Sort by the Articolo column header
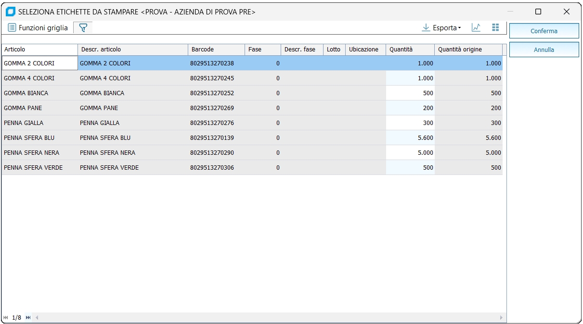 point(39,50)
